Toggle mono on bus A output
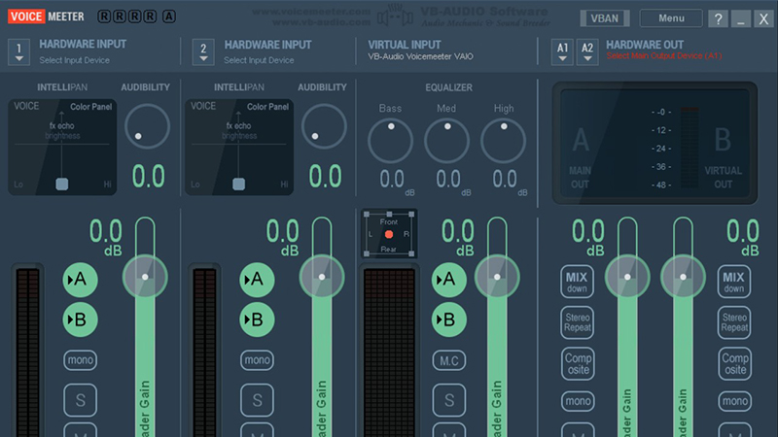 pyautogui.click(x=578, y=401)
